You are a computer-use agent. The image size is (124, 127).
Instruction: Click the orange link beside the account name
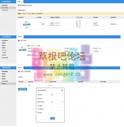[32, 46]
